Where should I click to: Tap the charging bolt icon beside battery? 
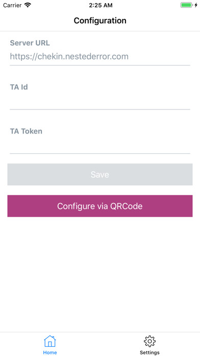[x=196, y=5]
